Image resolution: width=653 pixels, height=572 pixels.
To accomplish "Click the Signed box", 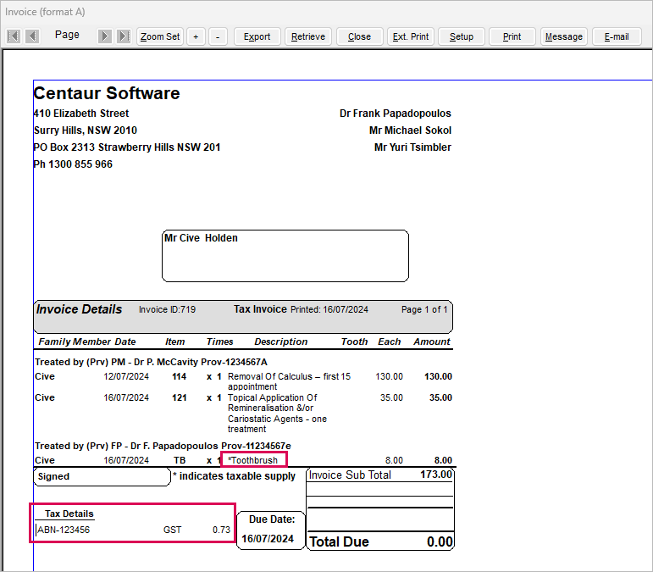I will coord(102,477).
